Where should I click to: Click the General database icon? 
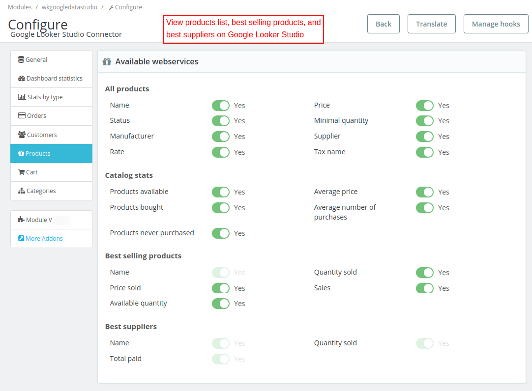tap(21, 60)
